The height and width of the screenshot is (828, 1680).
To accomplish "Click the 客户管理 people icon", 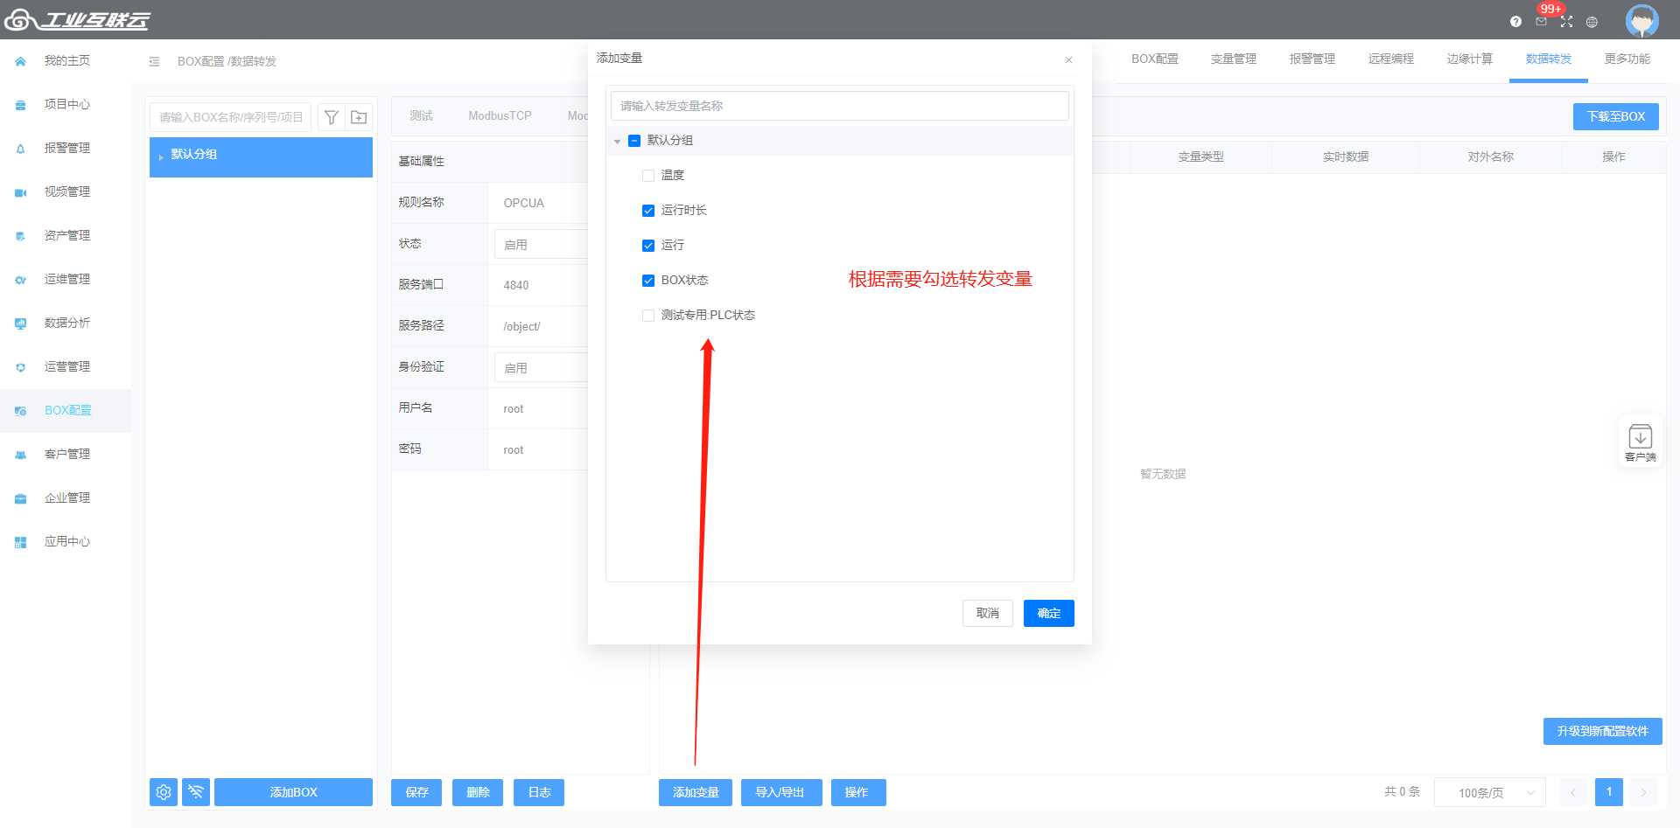I will 20,455.
